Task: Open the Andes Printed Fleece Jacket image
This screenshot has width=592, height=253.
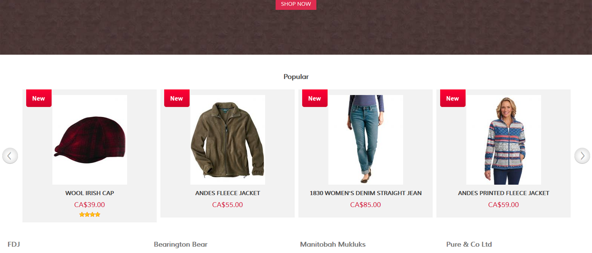Action: [504, 140]
